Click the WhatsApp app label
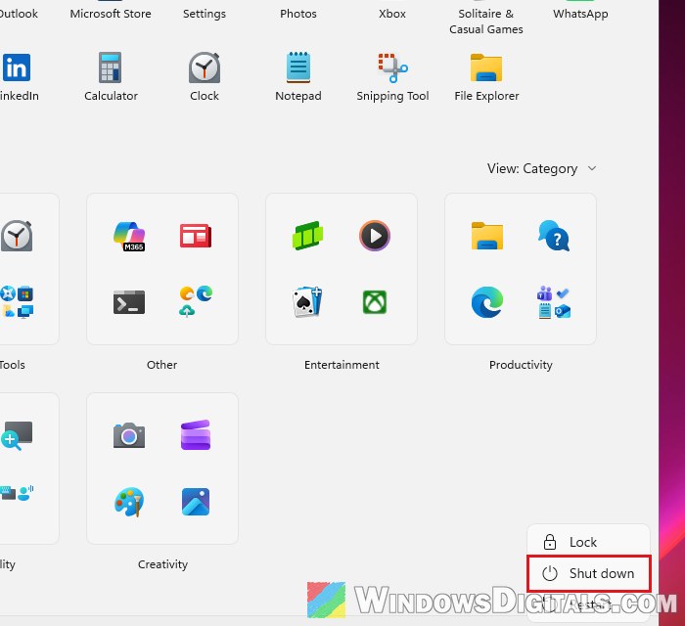685x626 pixels. pyautogui.click(x=580, y=14)
